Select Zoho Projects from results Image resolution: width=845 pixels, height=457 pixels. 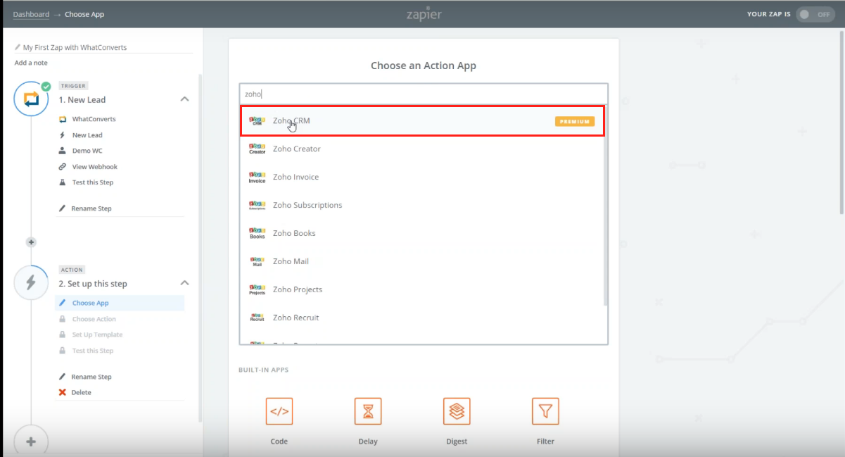pyautogui.click(x=422, y=289)
